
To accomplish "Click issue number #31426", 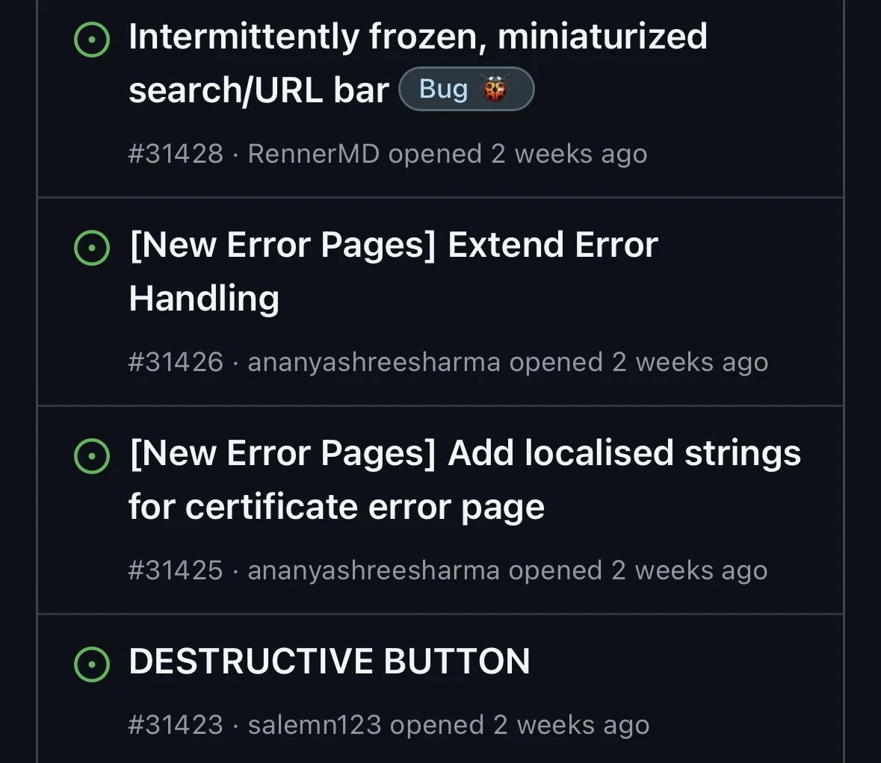I will (176, 362).
